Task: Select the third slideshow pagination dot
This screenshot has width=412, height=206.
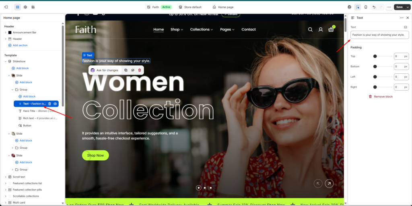Action: pos(210,188)
